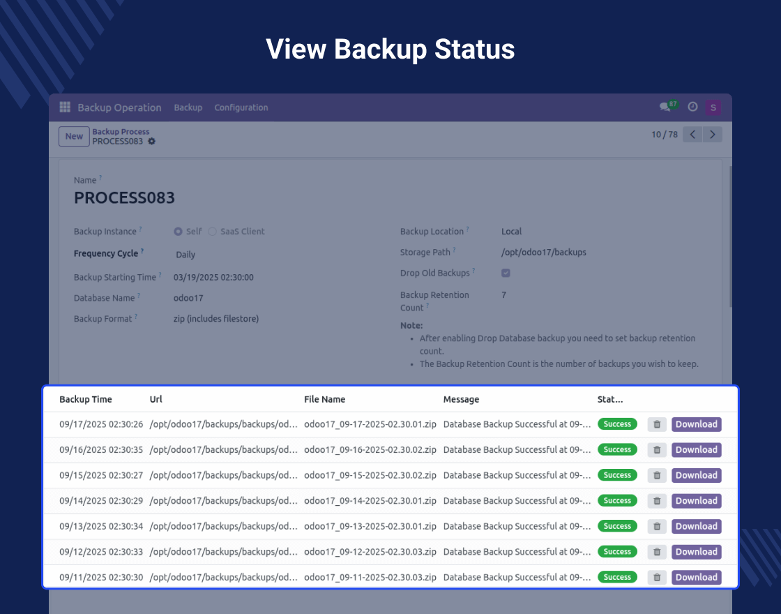Click the PROCESS083 name field
Viewport: 781px width, 614px height.
(x=125, y=198)
